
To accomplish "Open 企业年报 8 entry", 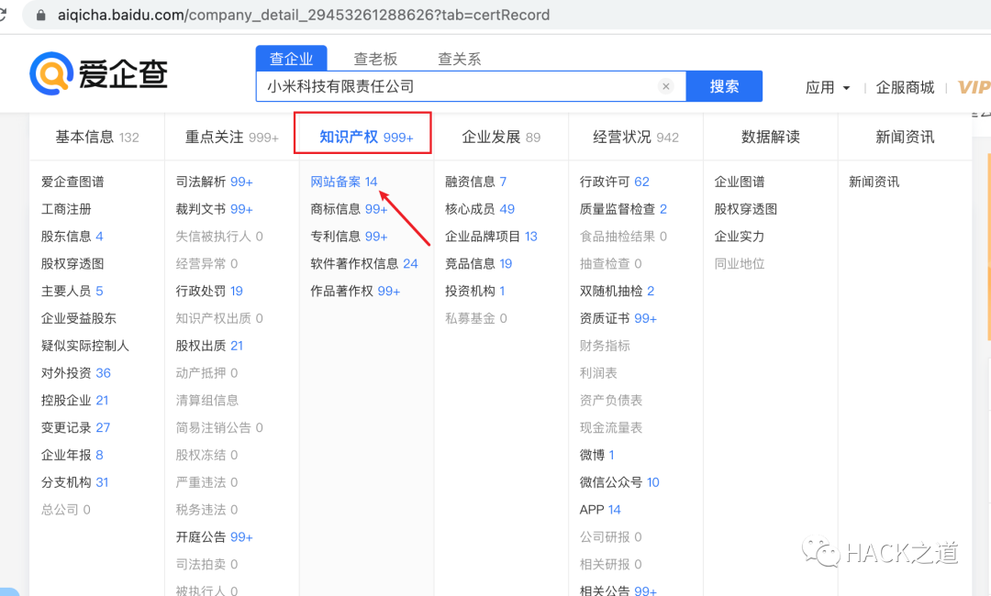I will click(72, 455).
